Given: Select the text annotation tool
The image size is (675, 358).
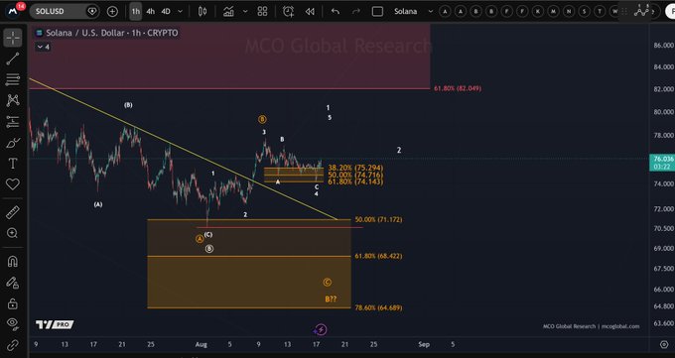Looking at the screenshot, I should 13,164.
